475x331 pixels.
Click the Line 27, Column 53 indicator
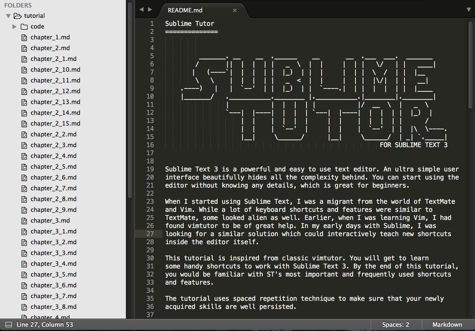[x=45, y=325]
